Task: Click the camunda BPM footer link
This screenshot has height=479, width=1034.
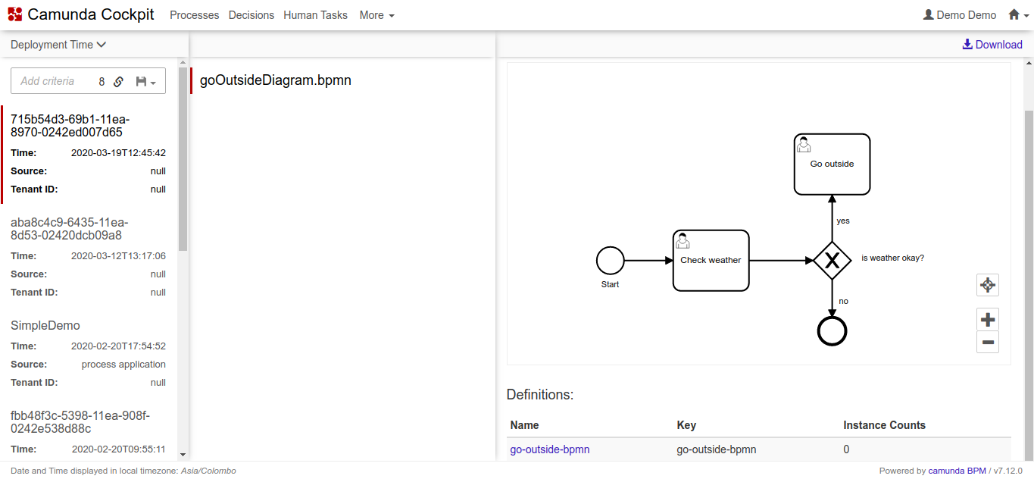Action: (957, 470)
